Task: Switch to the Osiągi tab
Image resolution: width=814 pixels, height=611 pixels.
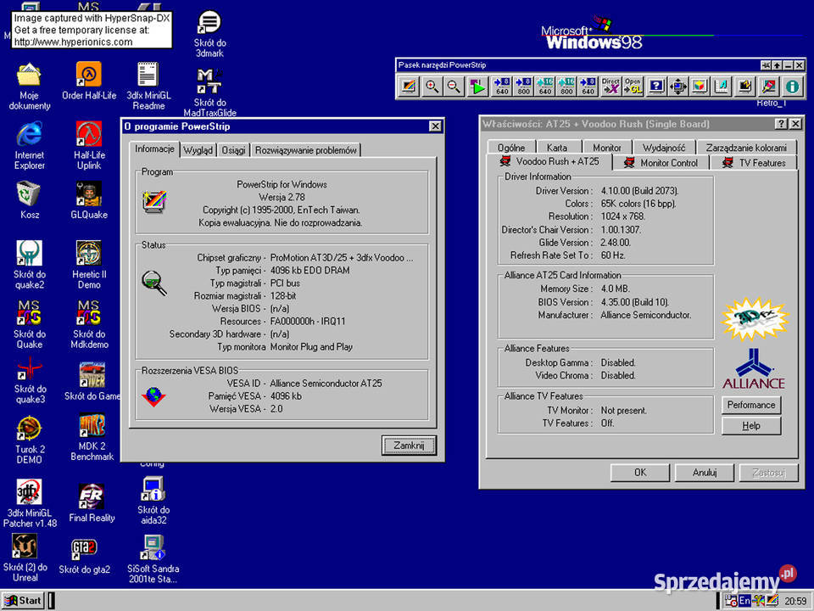Action: click(234, 150)
